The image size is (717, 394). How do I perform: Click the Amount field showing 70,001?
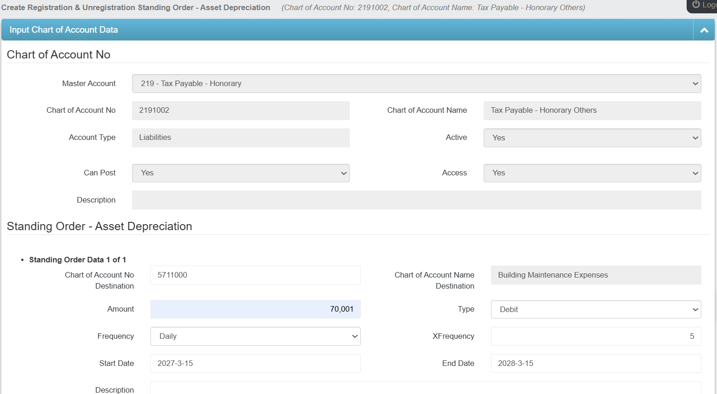click(x=255, y=309)
